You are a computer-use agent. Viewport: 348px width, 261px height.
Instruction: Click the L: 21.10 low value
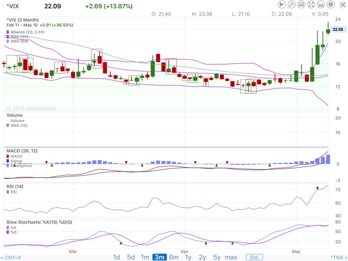241,14
